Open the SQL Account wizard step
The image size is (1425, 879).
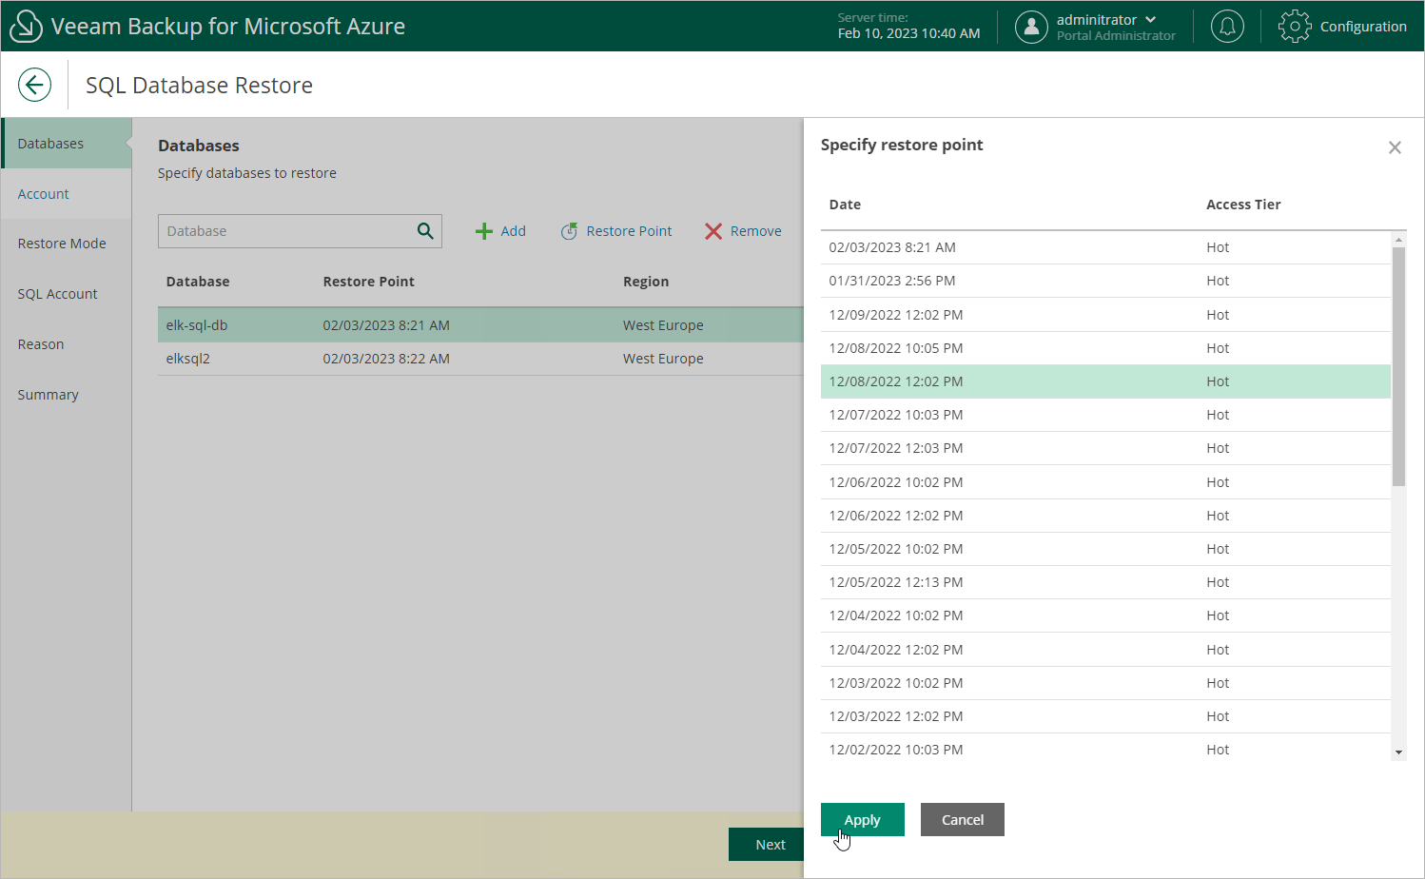(67, 294)
